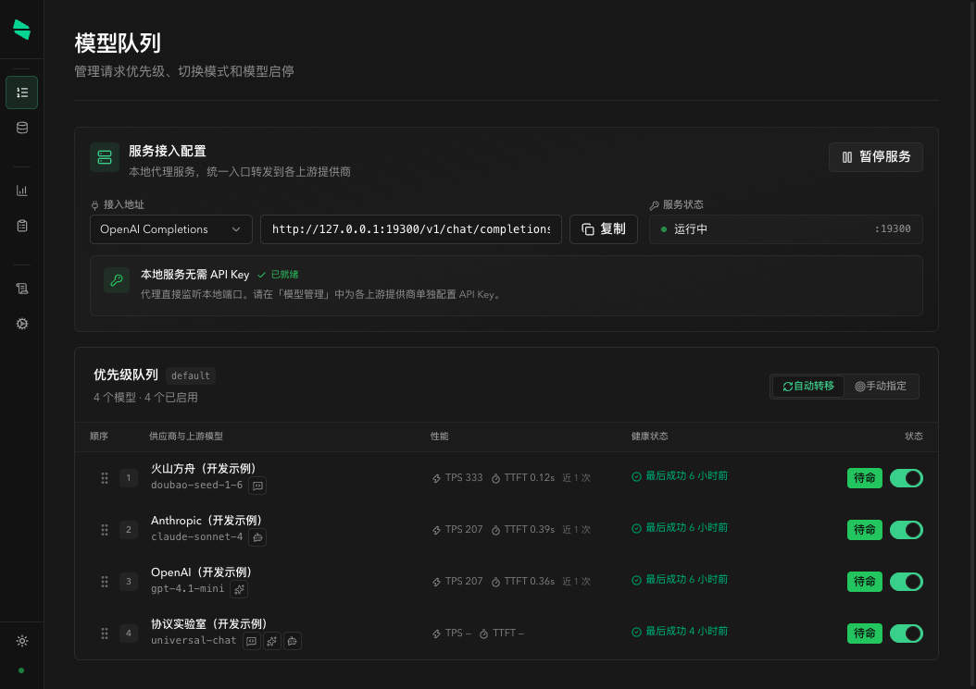Disable the OpenAI gpt-4.1-mini toggle
The image size is (976, 689).
[906, 582]
